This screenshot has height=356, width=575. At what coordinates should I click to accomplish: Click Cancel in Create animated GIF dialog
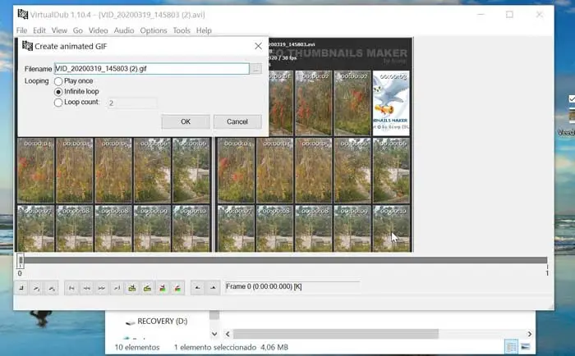237,121
